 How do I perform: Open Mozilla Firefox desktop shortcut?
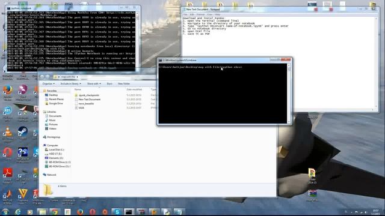8,90
